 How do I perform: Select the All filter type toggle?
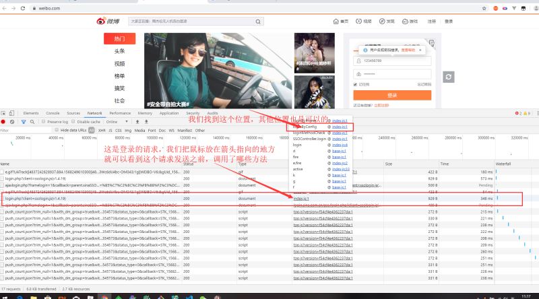click(91, 130)
